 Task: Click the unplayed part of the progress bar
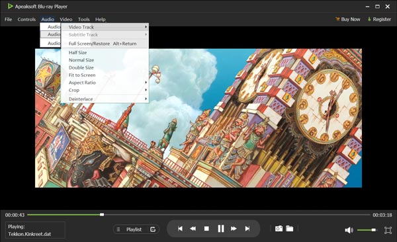(x=237, y=215)
